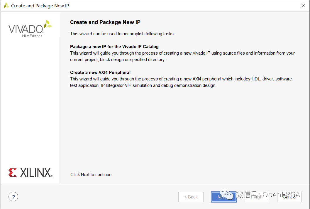The image size is (310, 209).
Task: Click the dialog title bar text
Action: tap(40, 6)
